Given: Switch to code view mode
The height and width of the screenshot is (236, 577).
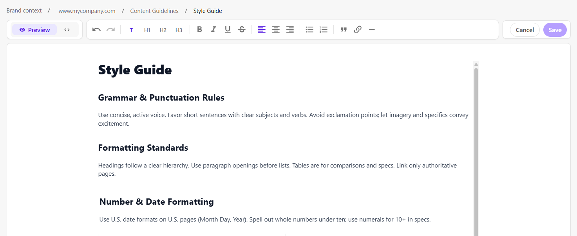Looking at the screenshot, I should pos(67,30).
